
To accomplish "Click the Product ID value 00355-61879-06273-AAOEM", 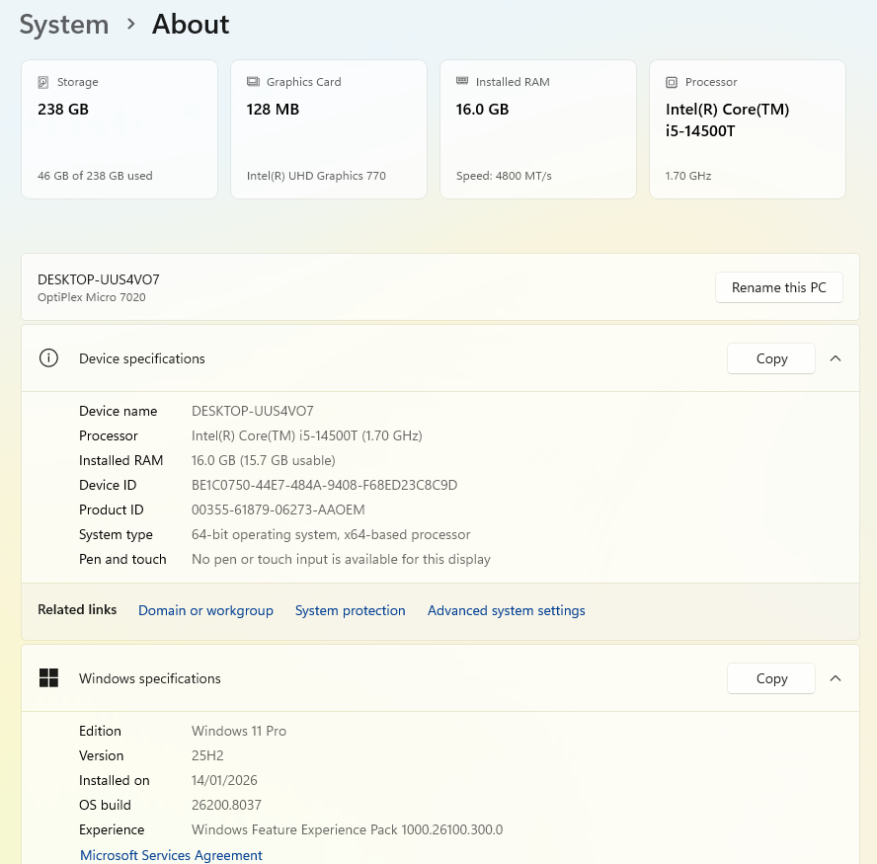I will click(278, 510).
